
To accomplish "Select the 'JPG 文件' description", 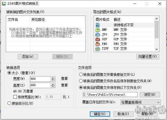I will coord(120,34).
